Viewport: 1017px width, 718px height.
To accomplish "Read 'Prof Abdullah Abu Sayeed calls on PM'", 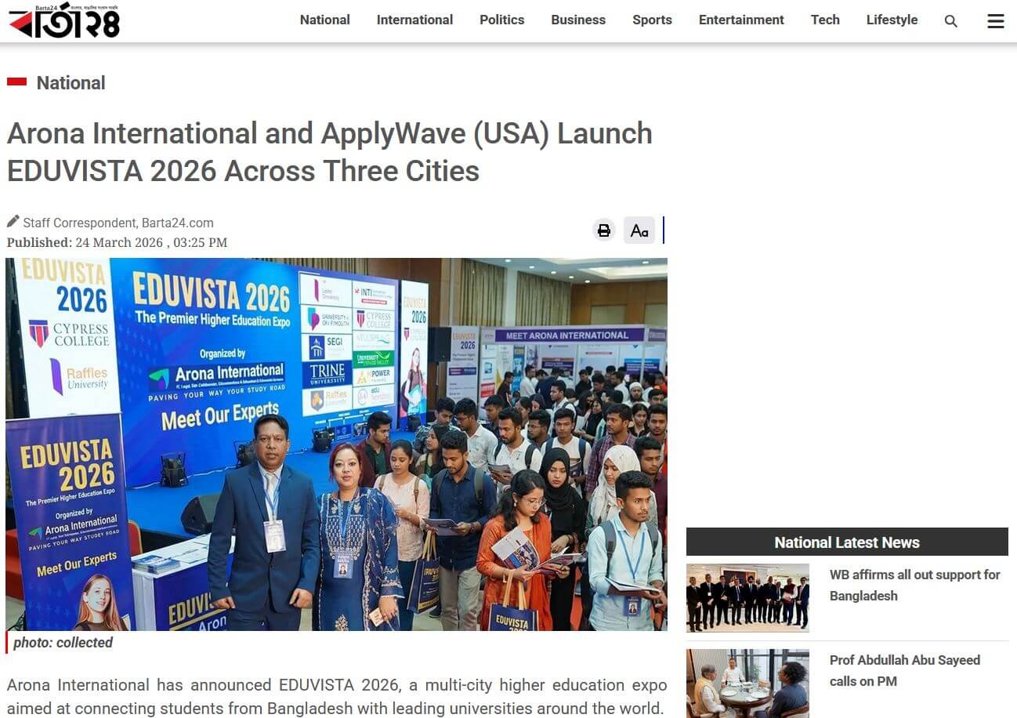I will point(904,670).
